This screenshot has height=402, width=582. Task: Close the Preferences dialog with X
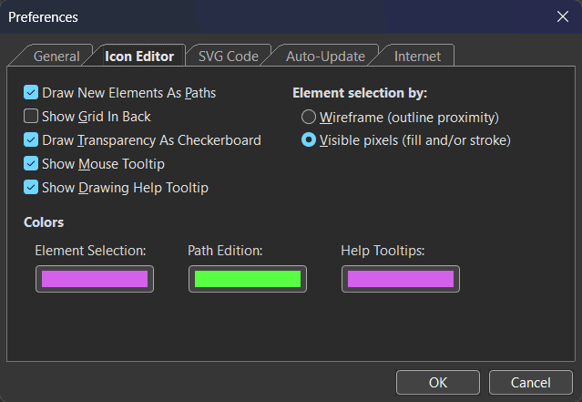[x=562, y=16]
